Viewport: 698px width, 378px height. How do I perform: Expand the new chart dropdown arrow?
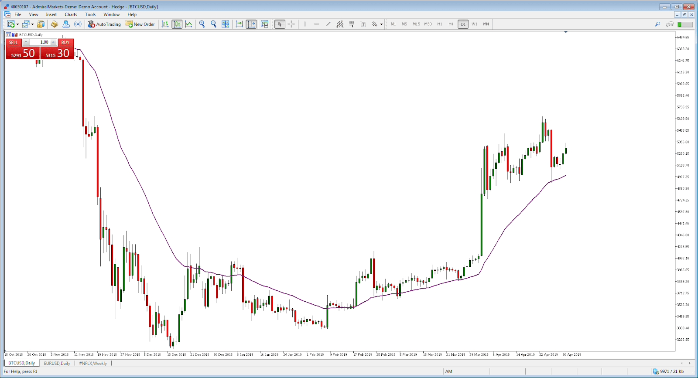tap(17, 24)
